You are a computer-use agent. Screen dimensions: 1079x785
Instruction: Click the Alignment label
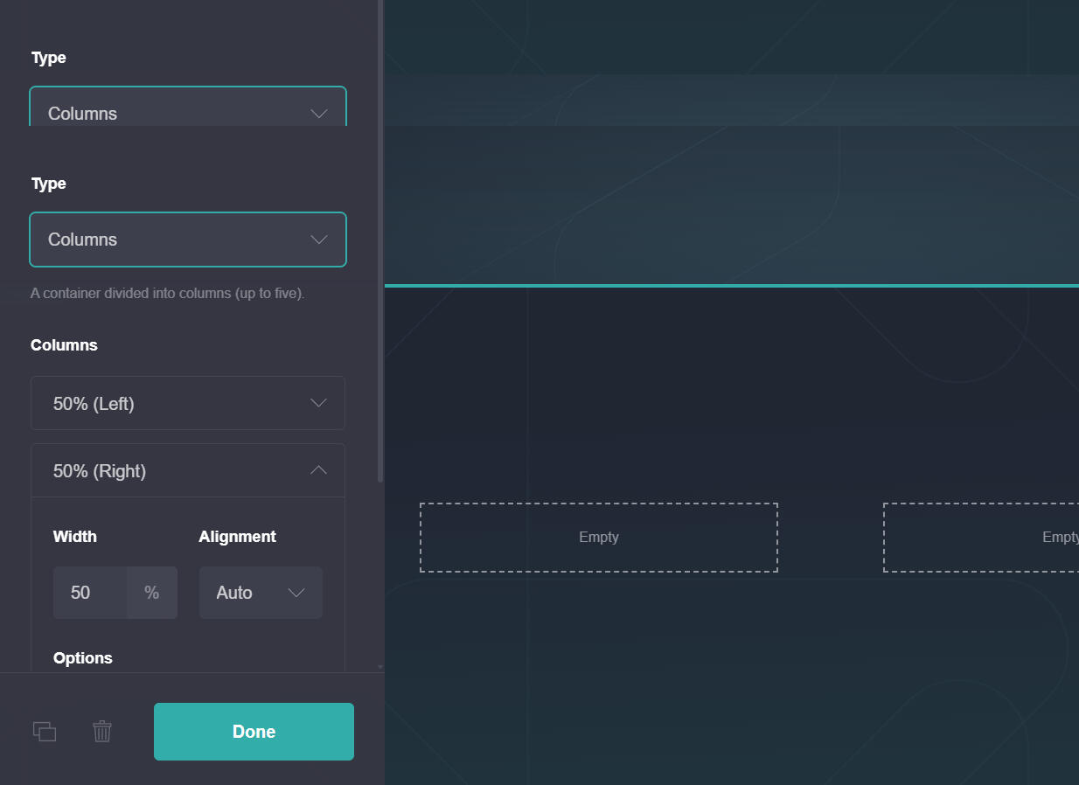(237, 537)
